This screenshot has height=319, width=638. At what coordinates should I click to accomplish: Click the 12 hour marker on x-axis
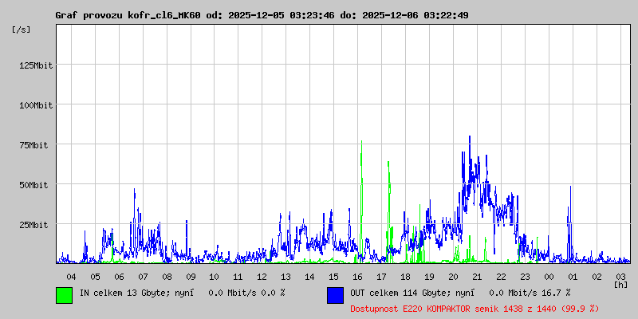click(262, 276)
